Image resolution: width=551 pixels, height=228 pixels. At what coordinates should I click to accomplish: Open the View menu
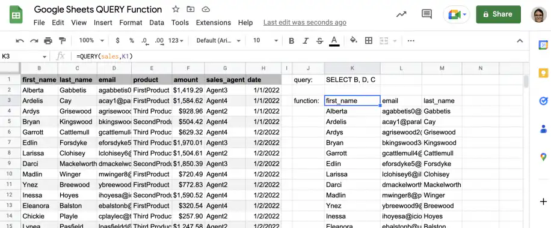[79, 22]
